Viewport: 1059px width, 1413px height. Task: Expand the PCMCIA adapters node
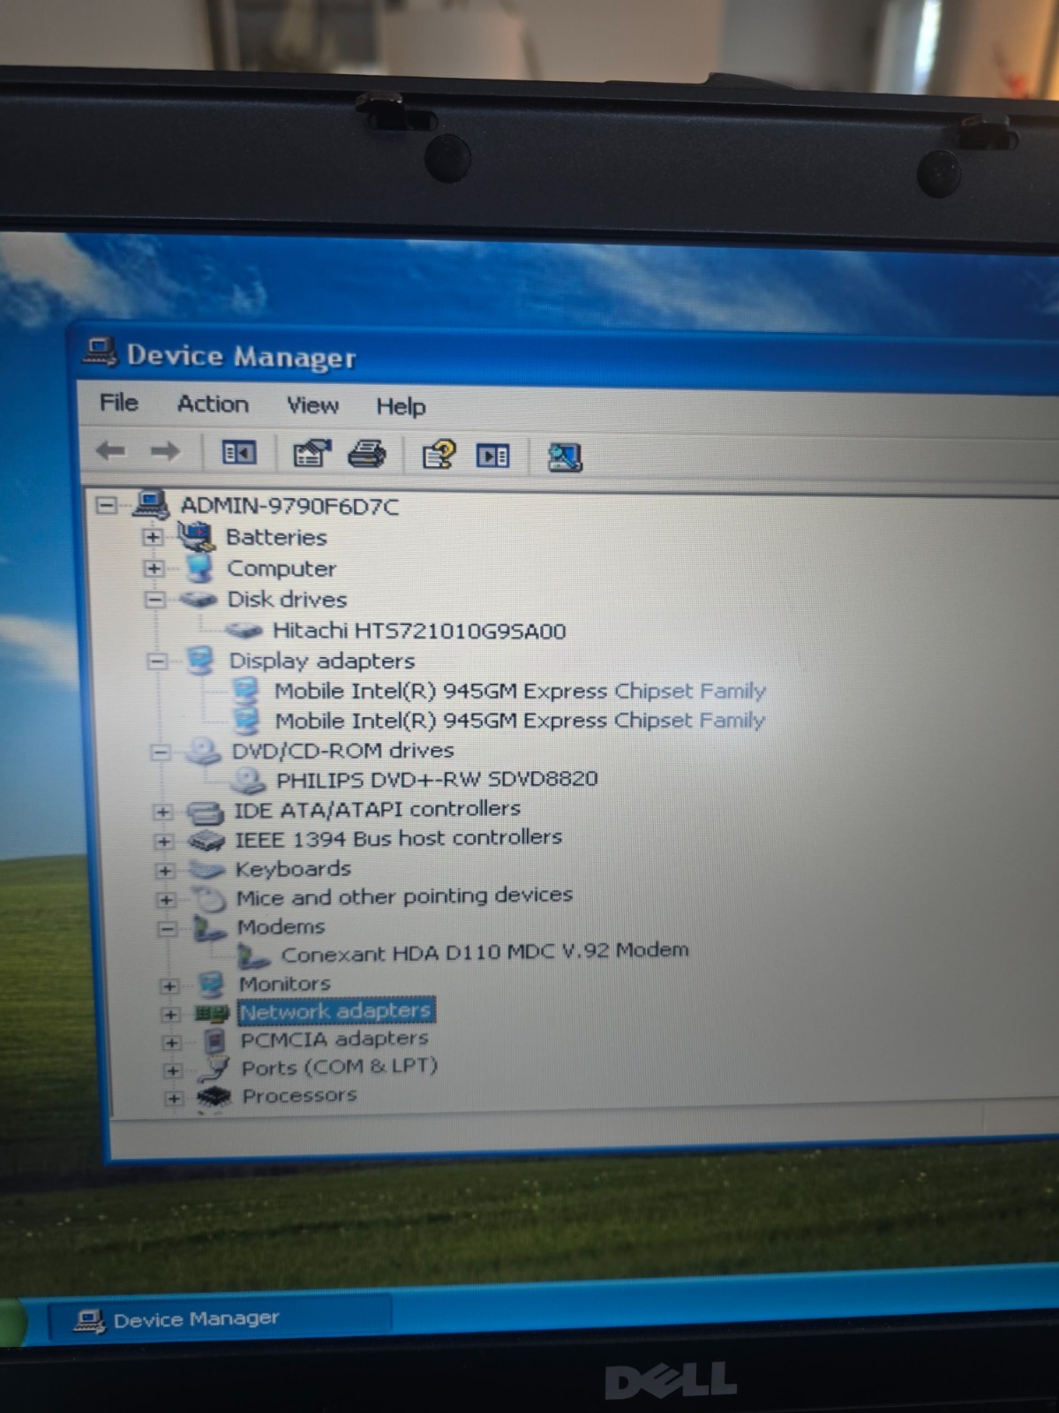pos(171,1043)
